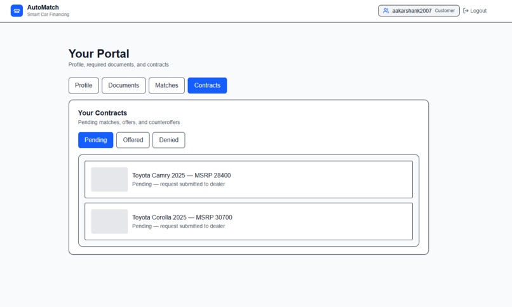Open the Toyota Corolla 2025 thumbnail image
512x307 pixels.
[109, 221]
